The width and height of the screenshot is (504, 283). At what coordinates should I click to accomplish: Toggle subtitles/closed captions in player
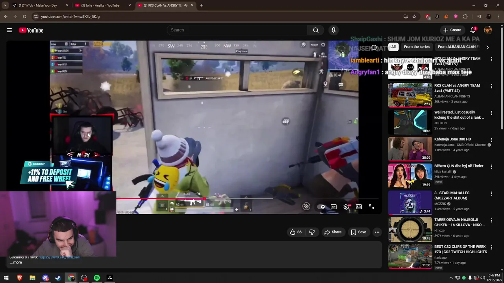[x=334, y=207]
